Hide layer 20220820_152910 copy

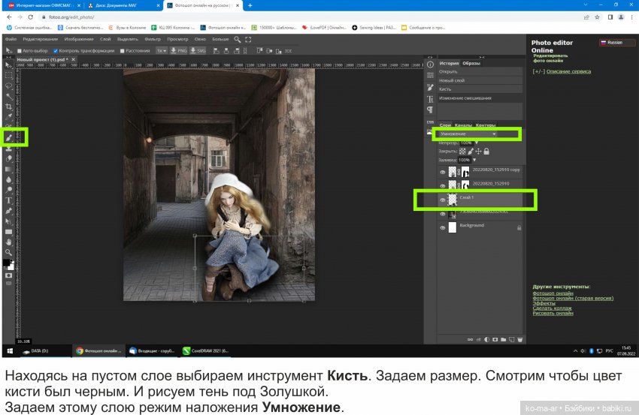[443, 172]
